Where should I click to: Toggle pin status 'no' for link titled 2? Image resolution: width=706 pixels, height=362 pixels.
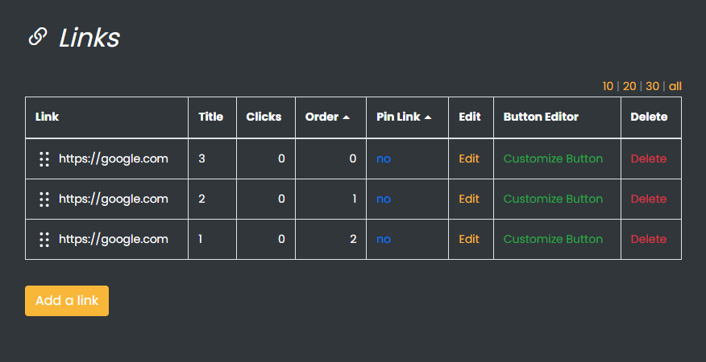[383, 200]
